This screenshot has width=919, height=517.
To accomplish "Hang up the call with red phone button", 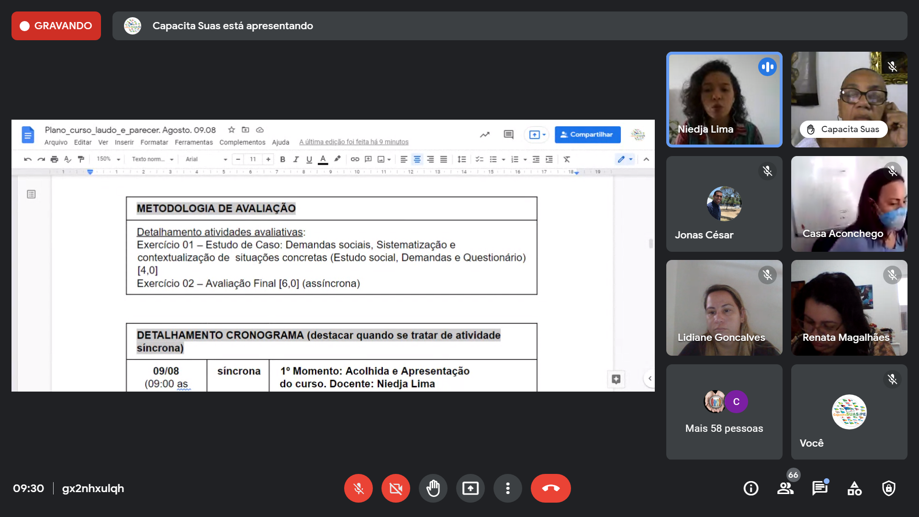I will 550,488.
